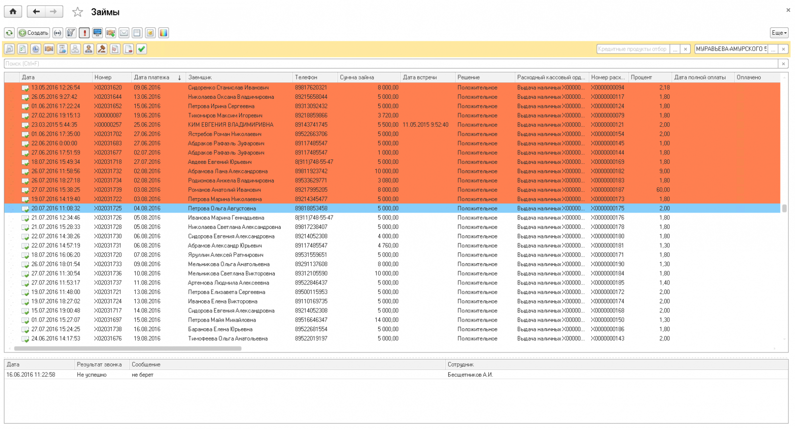This screenshot has height=429, width=795.
Task: Click phone number 89516646347
Action: click(311, 320)
